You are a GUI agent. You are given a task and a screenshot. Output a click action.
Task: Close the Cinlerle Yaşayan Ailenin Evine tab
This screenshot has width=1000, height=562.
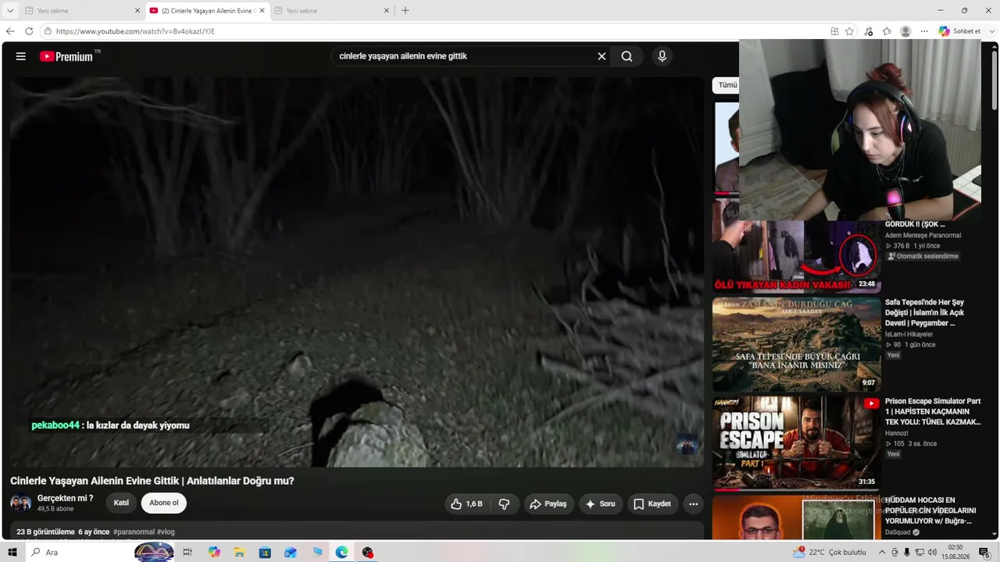pos(262,11)
